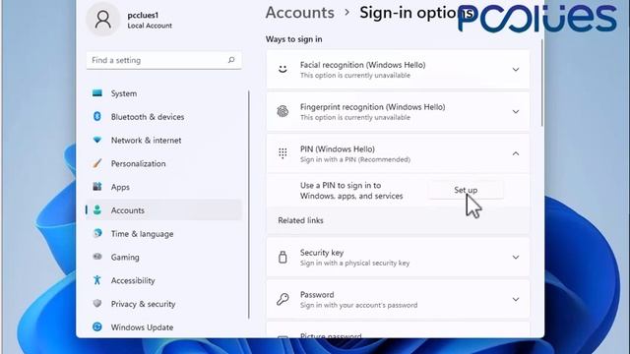Click the Fingerprint recognition (Windows Hello) title
The image size is (630, 354).
pyautogui.click(x=373, y=107)
